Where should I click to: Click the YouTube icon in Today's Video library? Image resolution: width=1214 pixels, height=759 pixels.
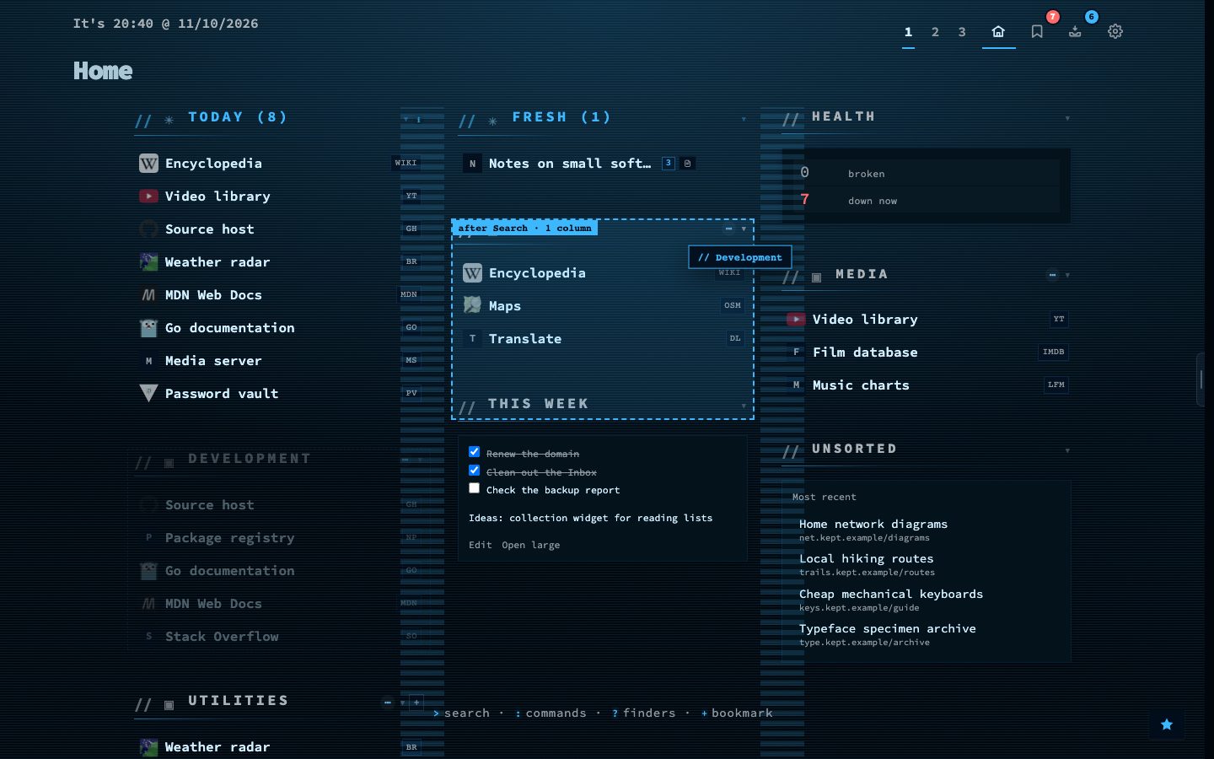click(148, 196)
